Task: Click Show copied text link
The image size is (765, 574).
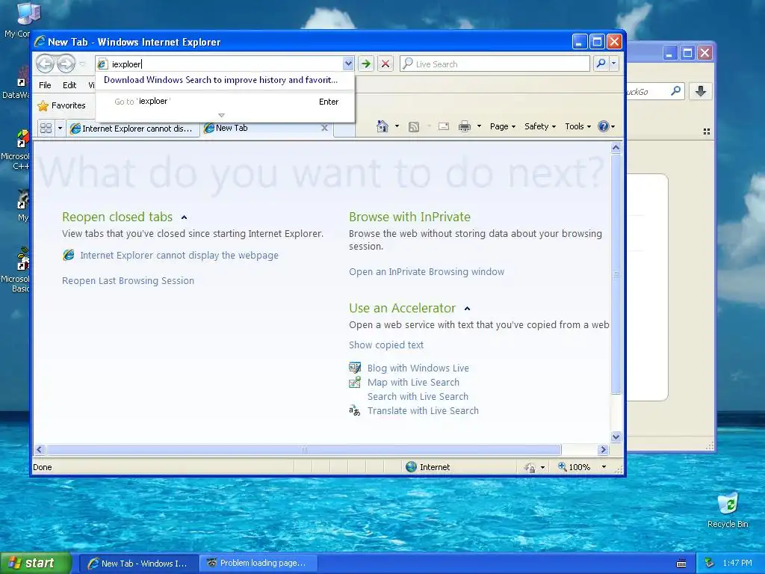Action: click(386, 345)
